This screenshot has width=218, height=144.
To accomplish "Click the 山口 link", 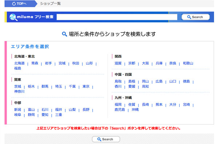I will click(173, 81).
